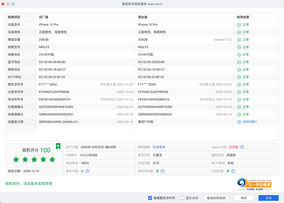The width and height of the screenshot is (284, 203).
Task: Click factory value GCF03935MH4MFGVBV
Action: coord(56,107)
